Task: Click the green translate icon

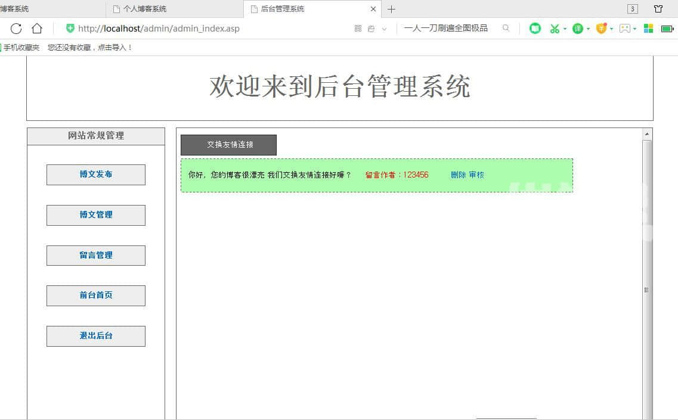Action: click(577, 28)
